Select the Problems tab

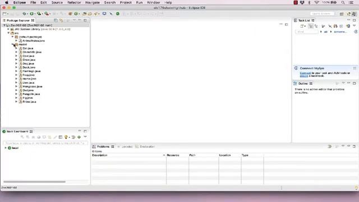[103, 146]
